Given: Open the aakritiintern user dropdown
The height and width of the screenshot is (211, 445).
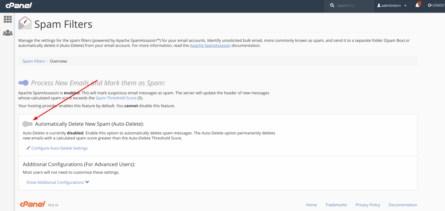Looking at the screenshot, I should click(392, 6).
